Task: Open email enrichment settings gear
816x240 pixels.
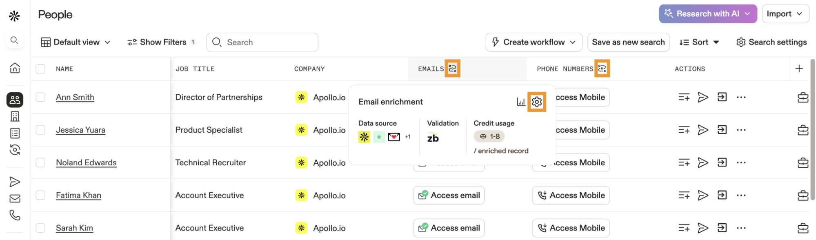Action: pos(536,102)
